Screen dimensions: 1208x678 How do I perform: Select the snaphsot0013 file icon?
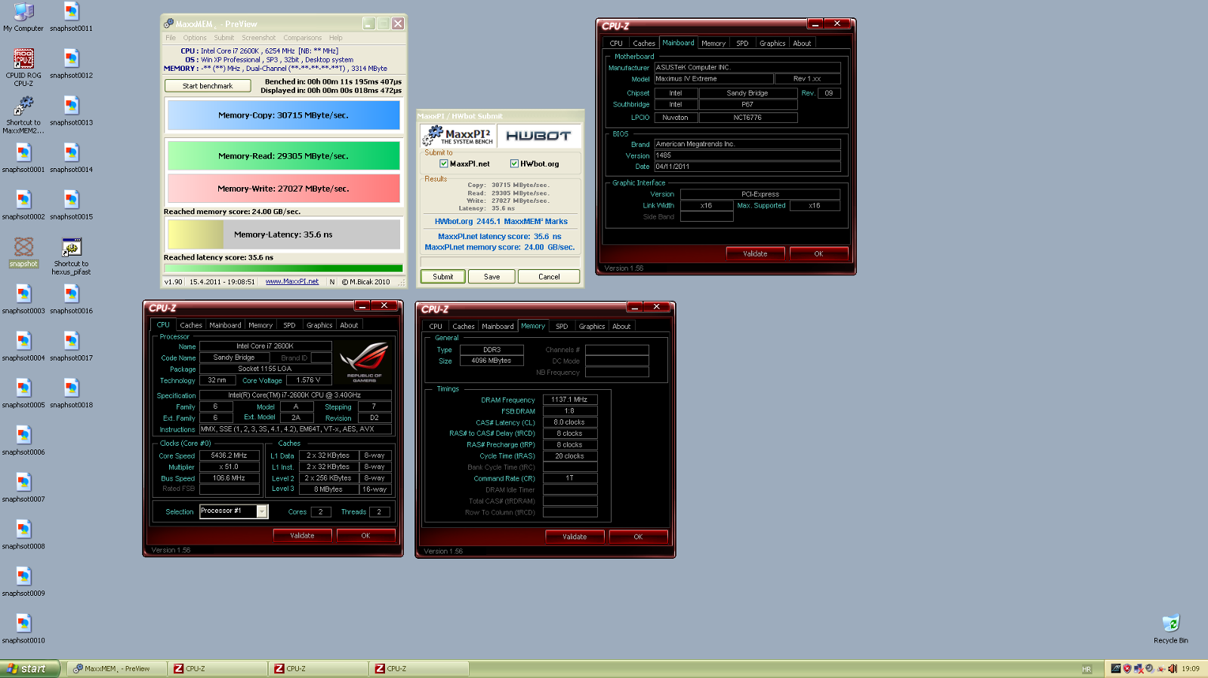(71, 111)
